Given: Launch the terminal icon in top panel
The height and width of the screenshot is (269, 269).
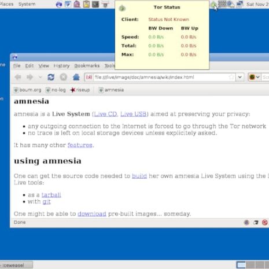Looking at the screenshot, I should click(95, 4).
